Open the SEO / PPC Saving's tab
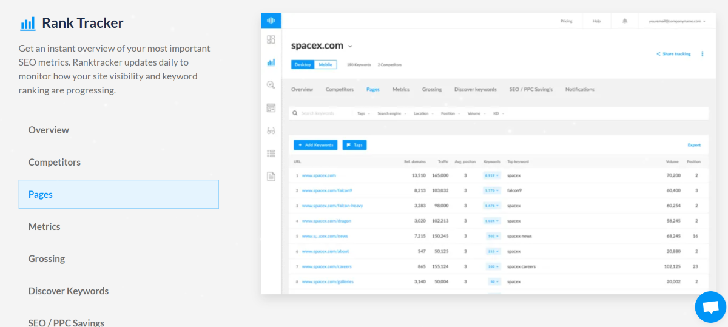This screenshot has height=327, width=728. pyautogui.click(x=531, y=89)
